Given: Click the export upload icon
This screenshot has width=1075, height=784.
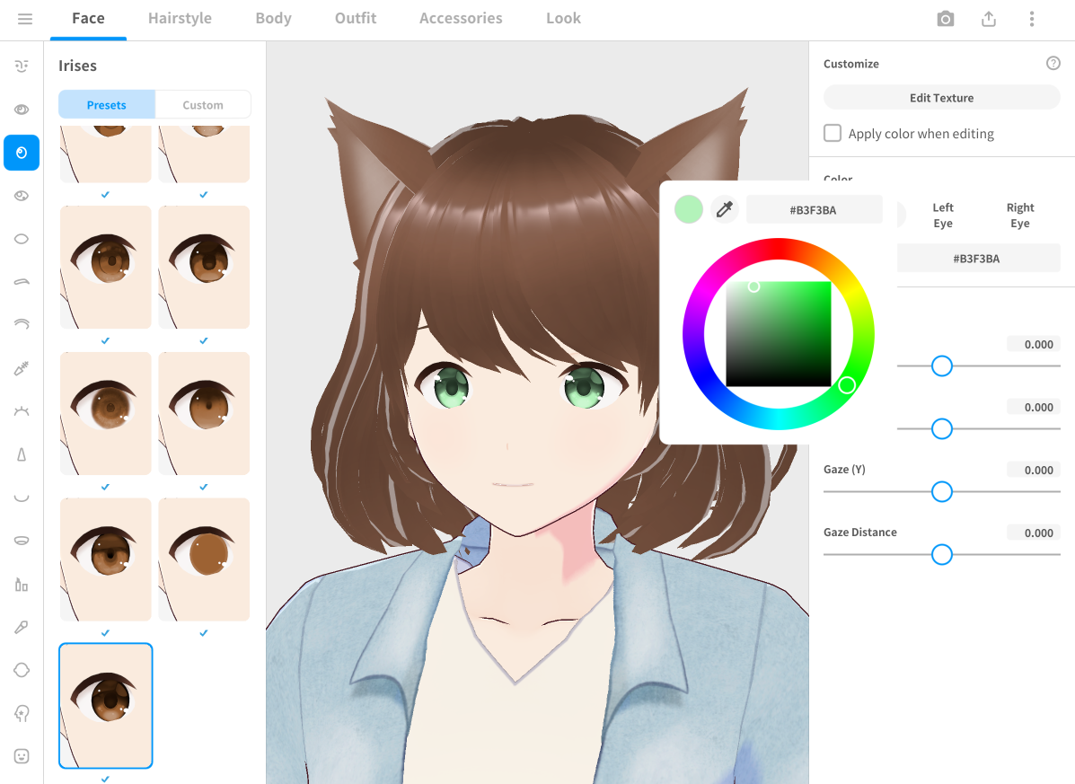Looking at the screenshot, I should (x=989, y=19).
